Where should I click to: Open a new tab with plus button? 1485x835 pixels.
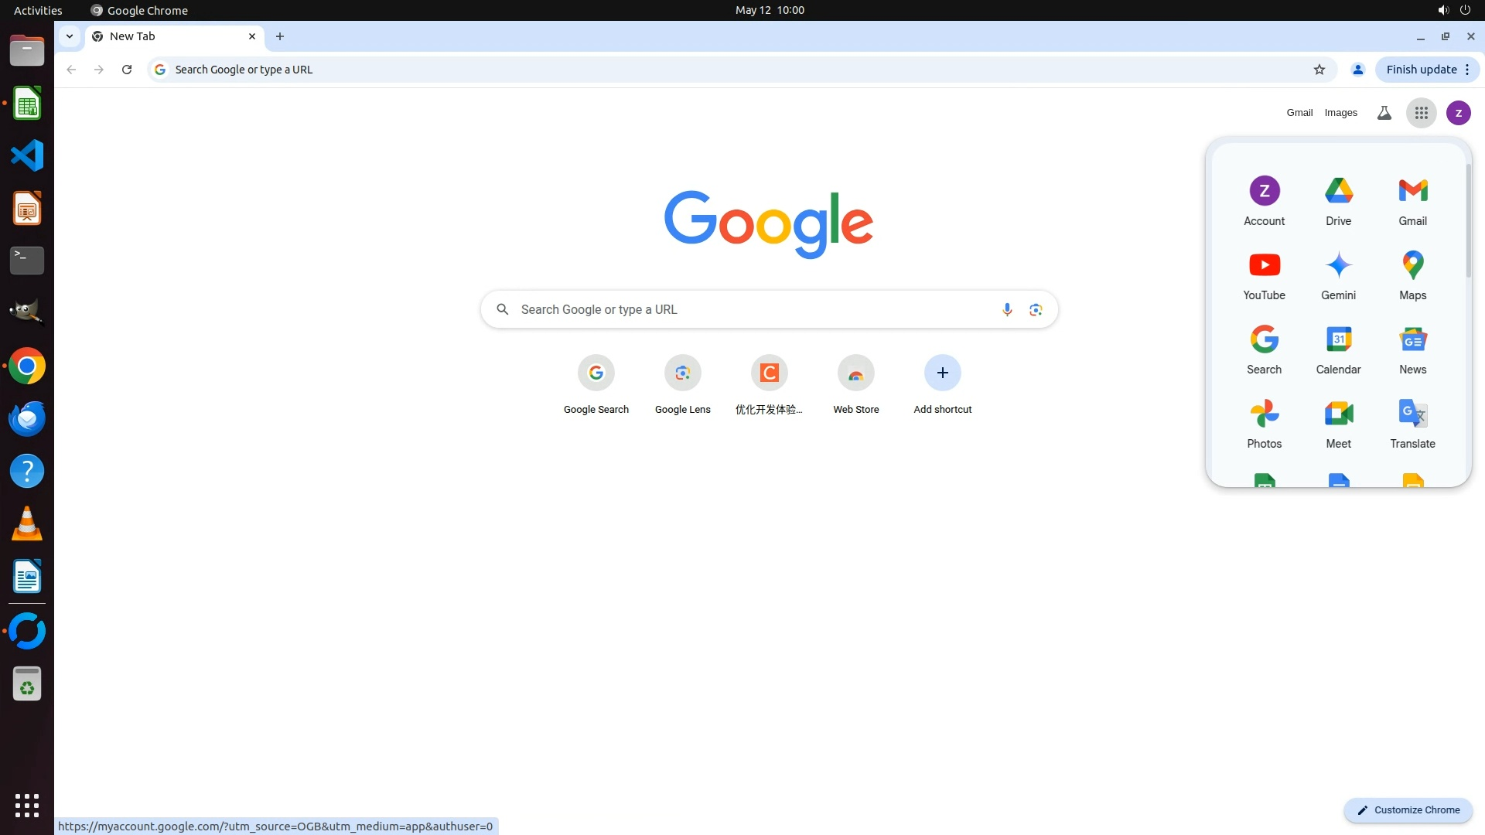pyautogui.click(x=280, y=36)
